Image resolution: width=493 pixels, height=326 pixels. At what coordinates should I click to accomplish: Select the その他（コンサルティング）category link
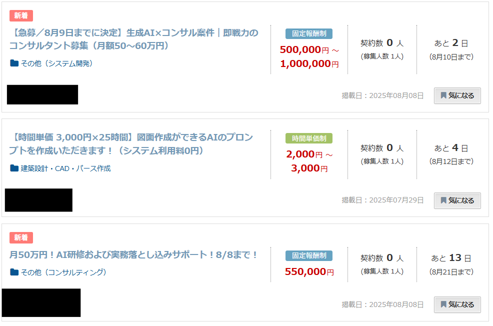click(63, 272)
